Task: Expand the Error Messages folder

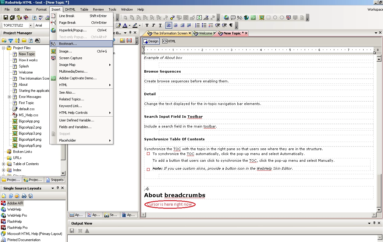Action: click(x=9, y=97)
